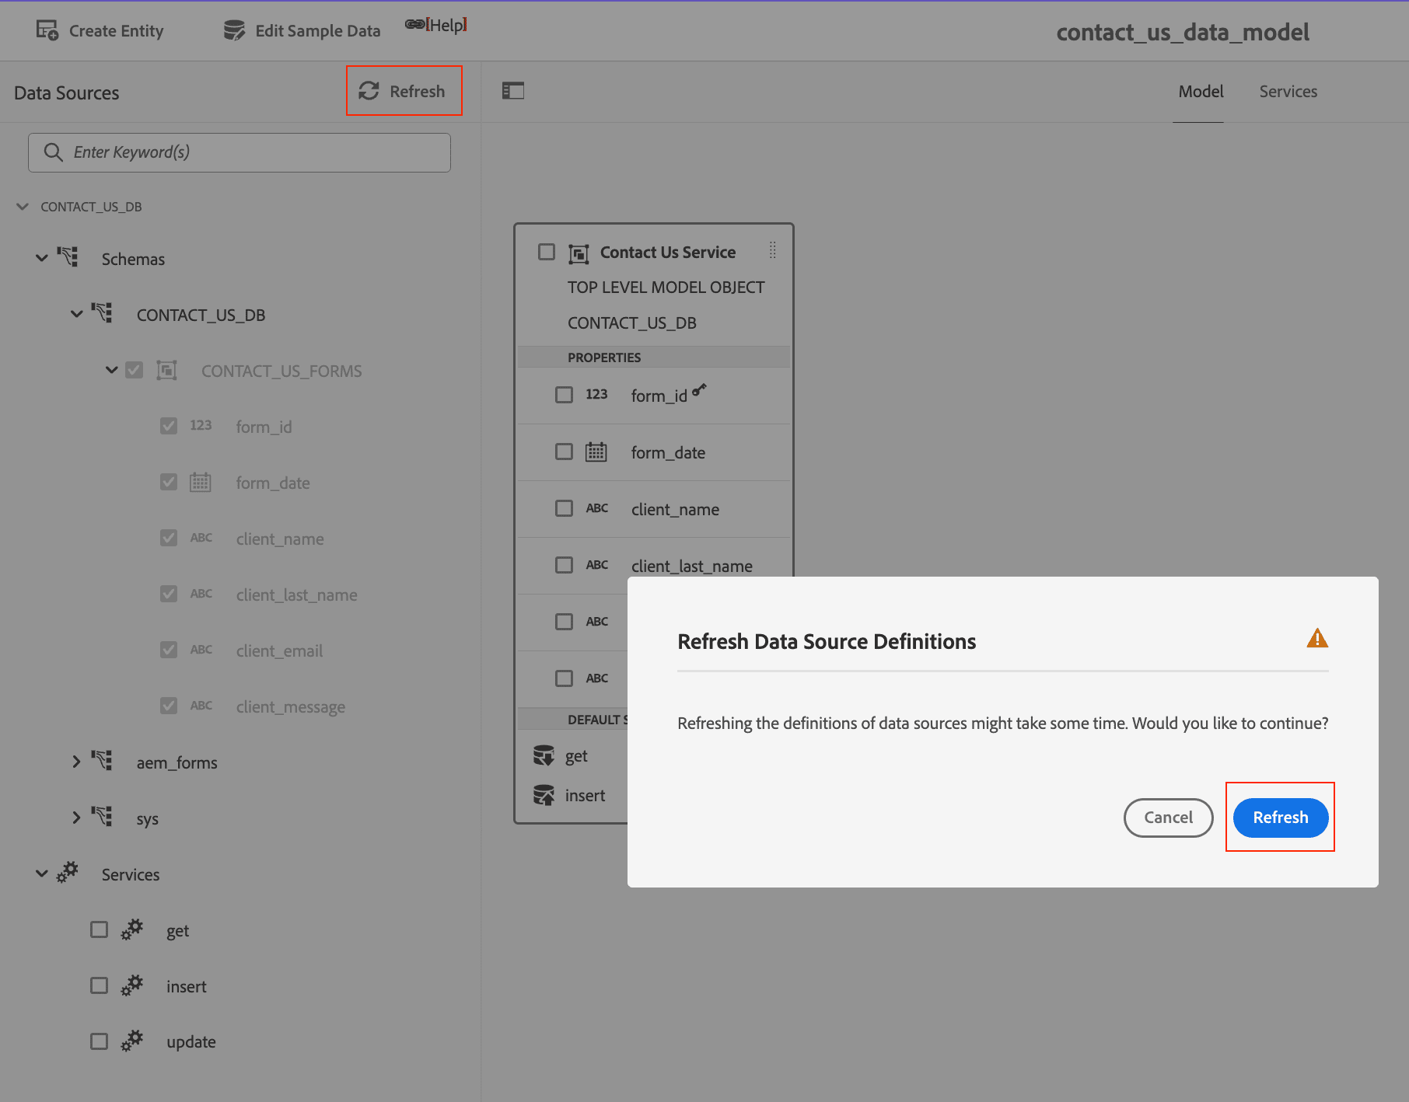The width and height of the screenshot is (1409, 1102).
Task: Toggle the client_email checkbox in tree
Action: tap(169, 650)
